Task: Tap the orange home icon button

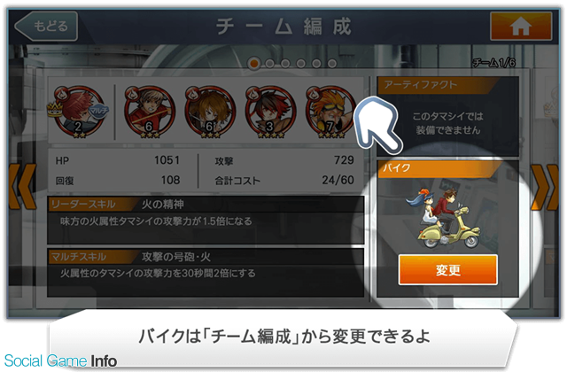Action: click(x=521, y=26)
